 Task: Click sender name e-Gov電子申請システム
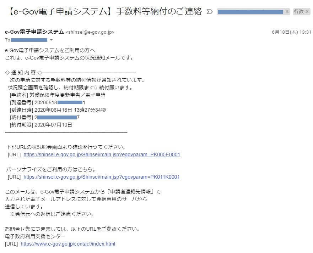click(34, 32)
